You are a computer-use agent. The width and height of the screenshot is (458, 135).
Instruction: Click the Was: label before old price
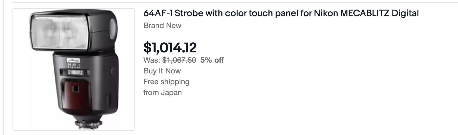point(152,60)
